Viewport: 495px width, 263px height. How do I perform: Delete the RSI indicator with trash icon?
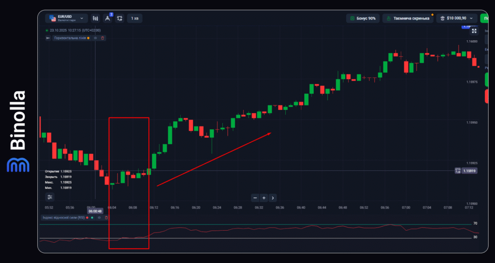(x=106, y=218)
